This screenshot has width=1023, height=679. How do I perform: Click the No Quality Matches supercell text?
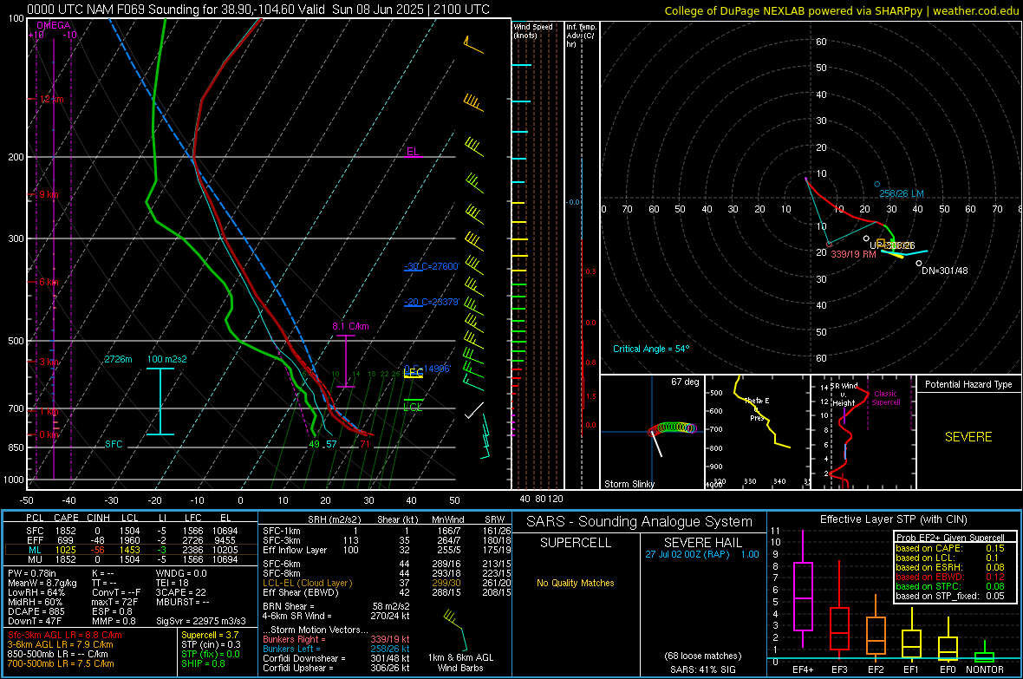tap(576, 583)
